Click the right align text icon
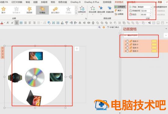 (34, 23)
